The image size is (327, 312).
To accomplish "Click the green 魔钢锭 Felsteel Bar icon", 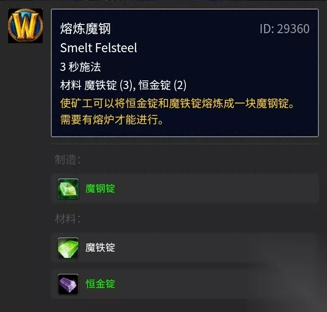I will 68,189.
